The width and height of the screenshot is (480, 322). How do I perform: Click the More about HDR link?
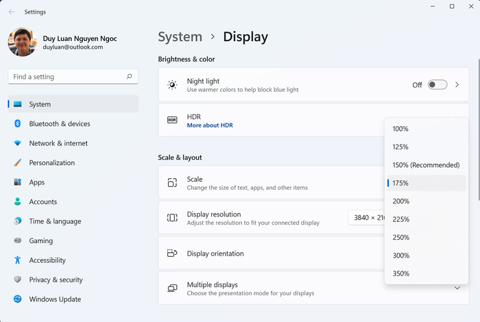[210, 126]
